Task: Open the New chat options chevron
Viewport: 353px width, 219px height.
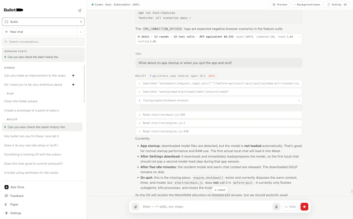Action: tap(81, 32)
